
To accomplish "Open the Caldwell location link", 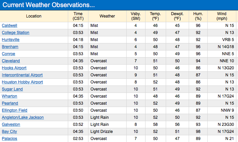I will tap(10, 26).
